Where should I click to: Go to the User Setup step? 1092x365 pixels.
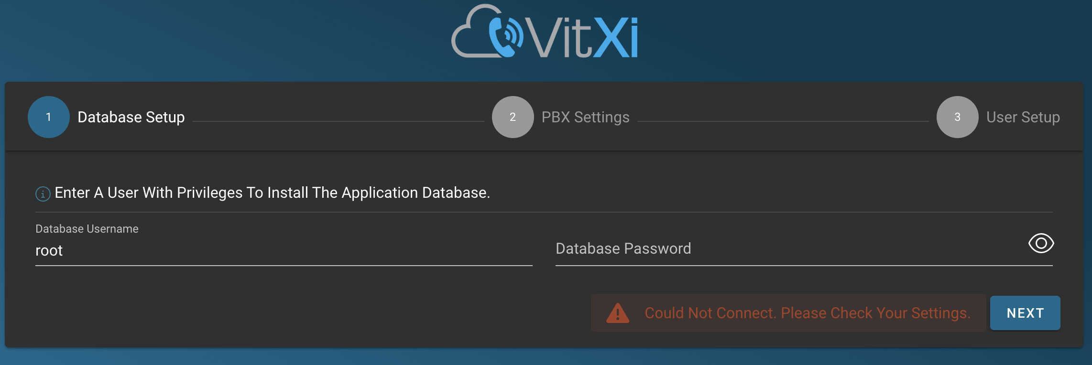pos(1023,117)
